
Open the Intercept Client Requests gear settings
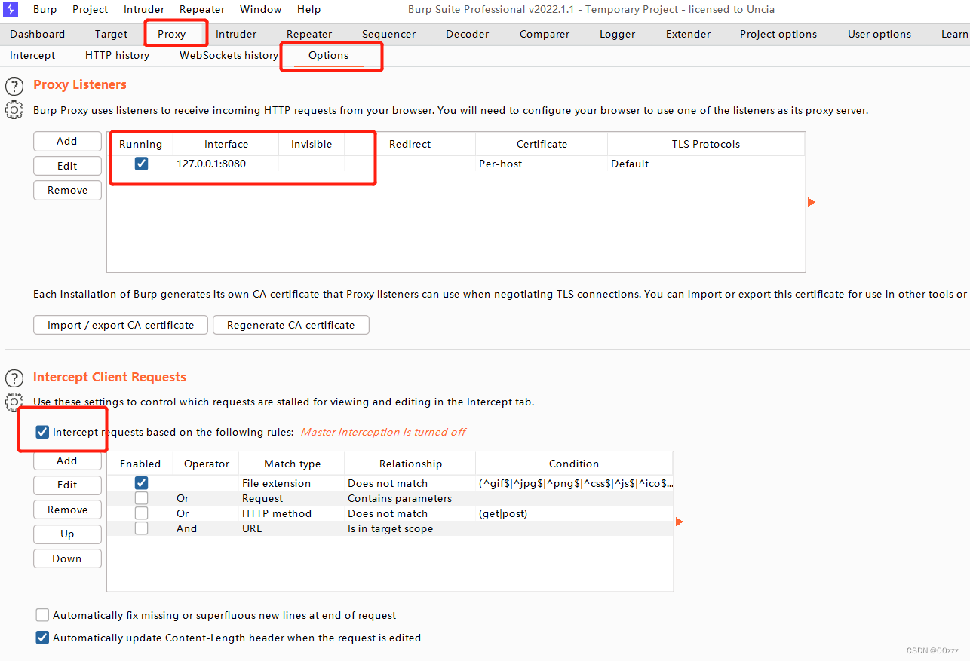point(14,402)
